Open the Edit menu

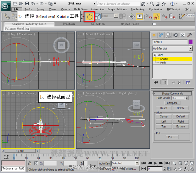[17, 9]
